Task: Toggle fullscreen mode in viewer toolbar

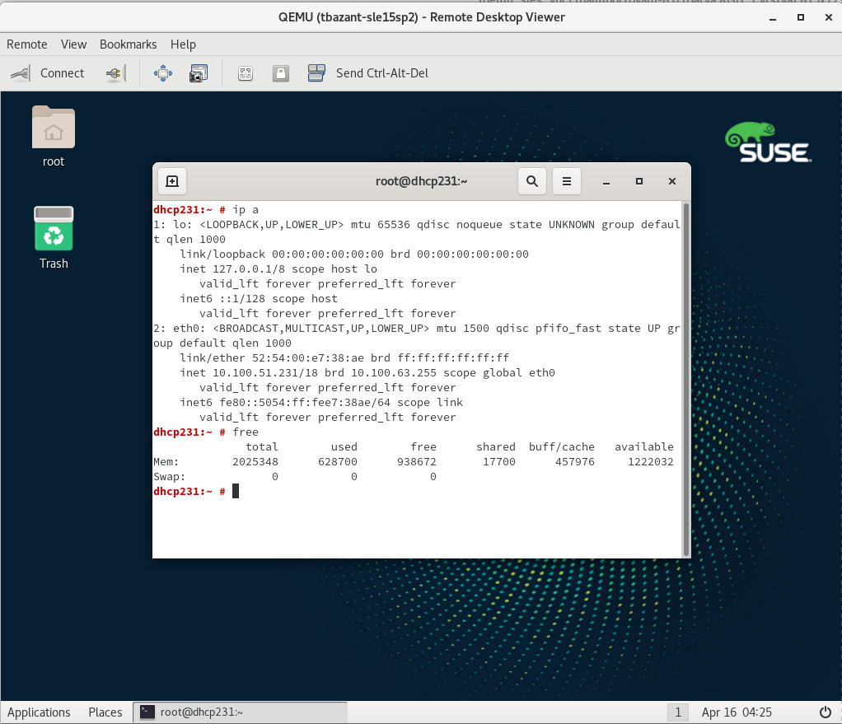Action: (x=163, y=73)
